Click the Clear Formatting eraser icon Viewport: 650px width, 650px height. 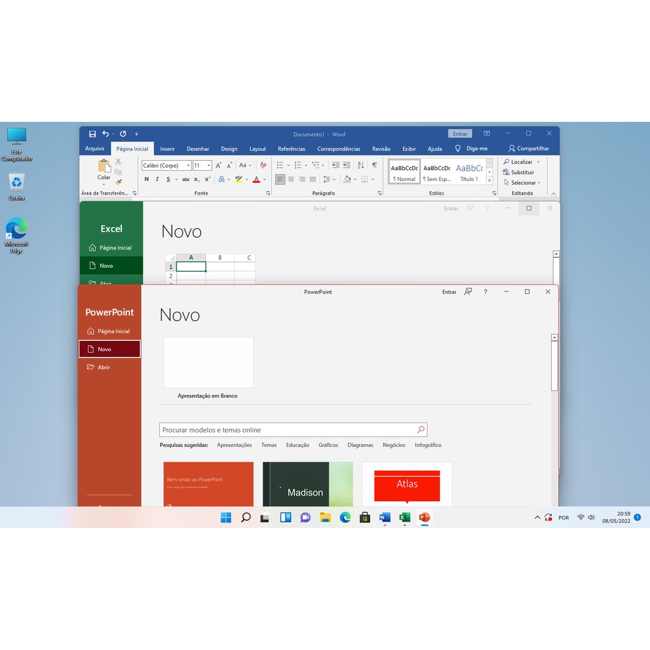click(263, 165)
